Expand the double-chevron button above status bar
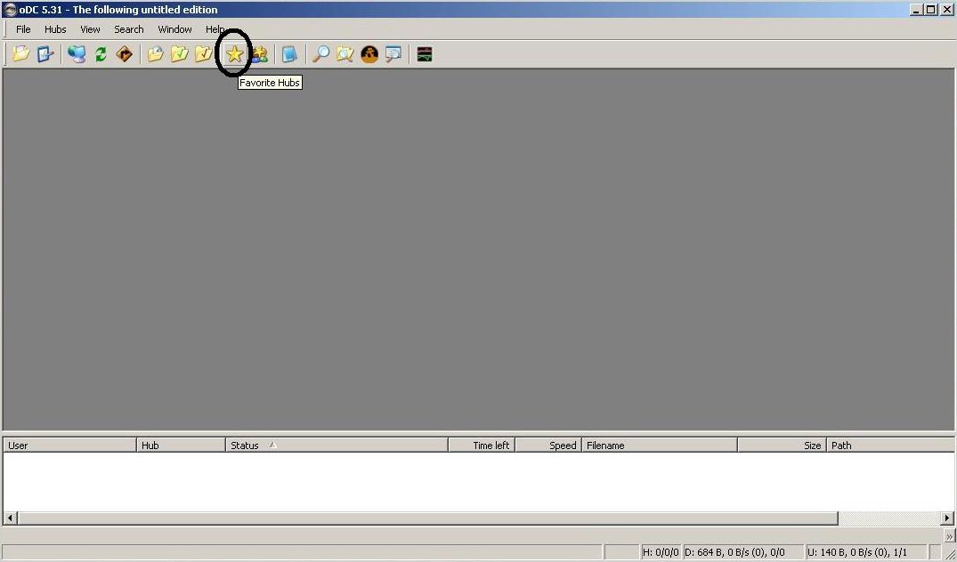 [x=949, y=536]
